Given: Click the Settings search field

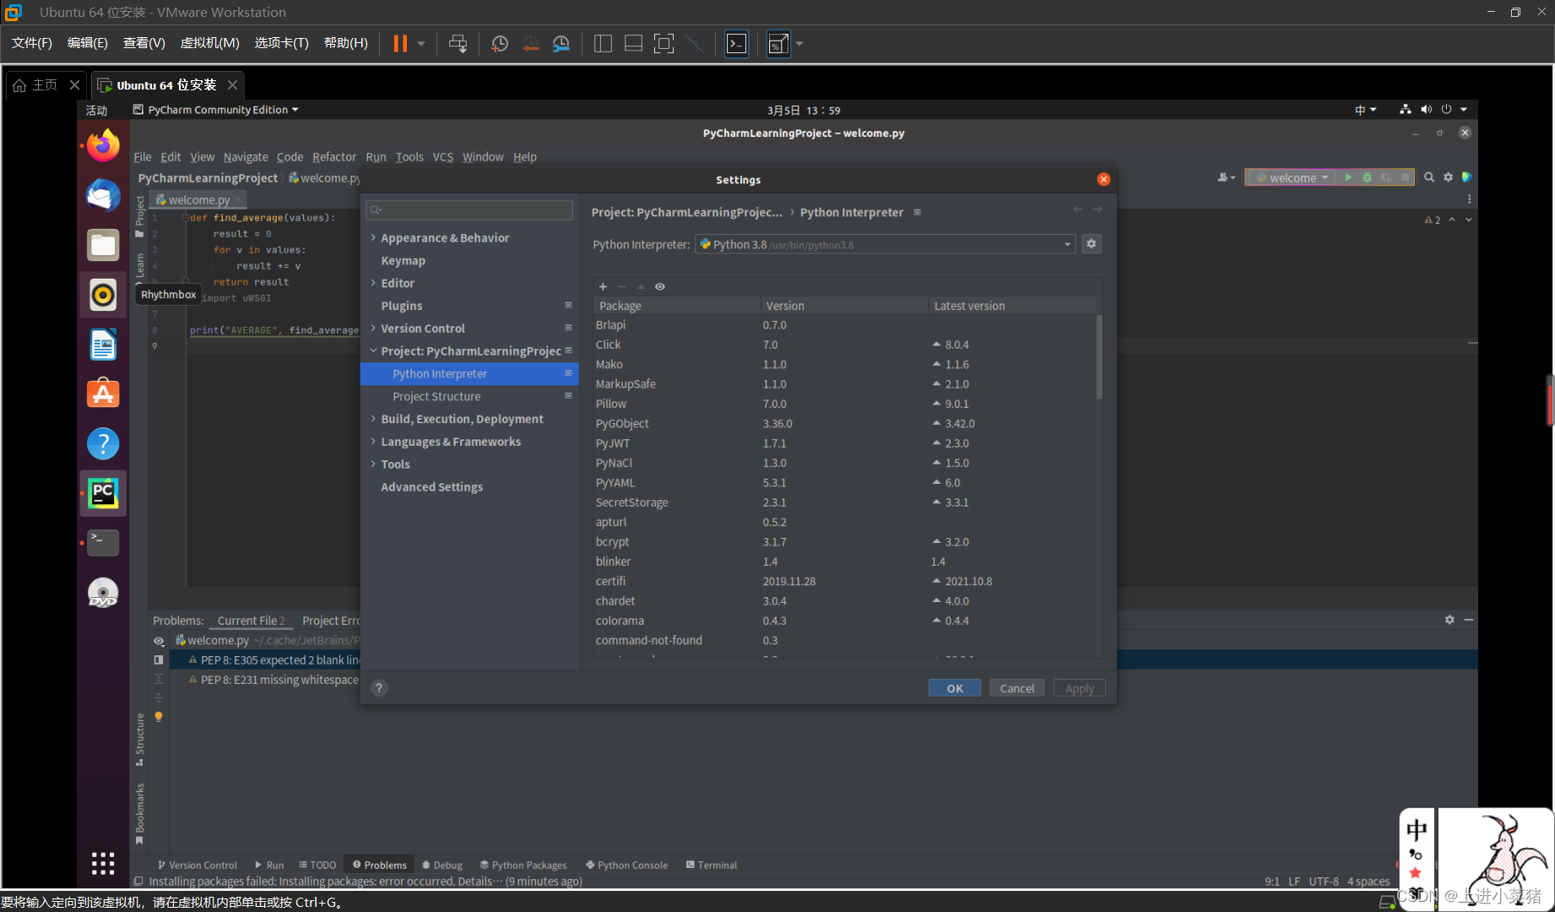Looking at the screenshot, I should [x=469, y=209].
